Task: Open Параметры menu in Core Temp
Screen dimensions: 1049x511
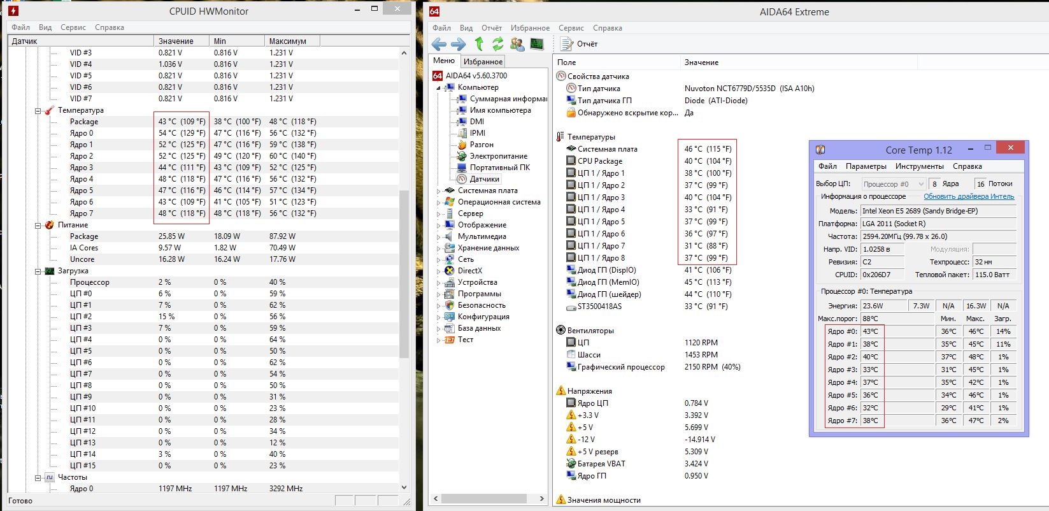Action: coord(866,166)
